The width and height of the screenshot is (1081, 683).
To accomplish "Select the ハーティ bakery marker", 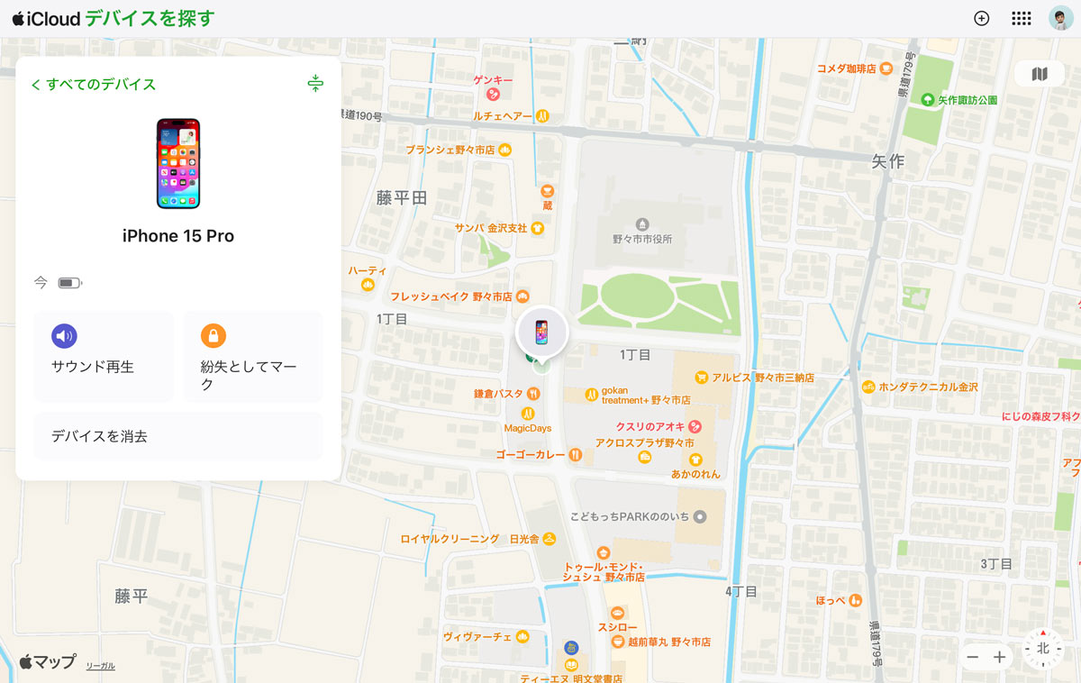I will 368,285.
